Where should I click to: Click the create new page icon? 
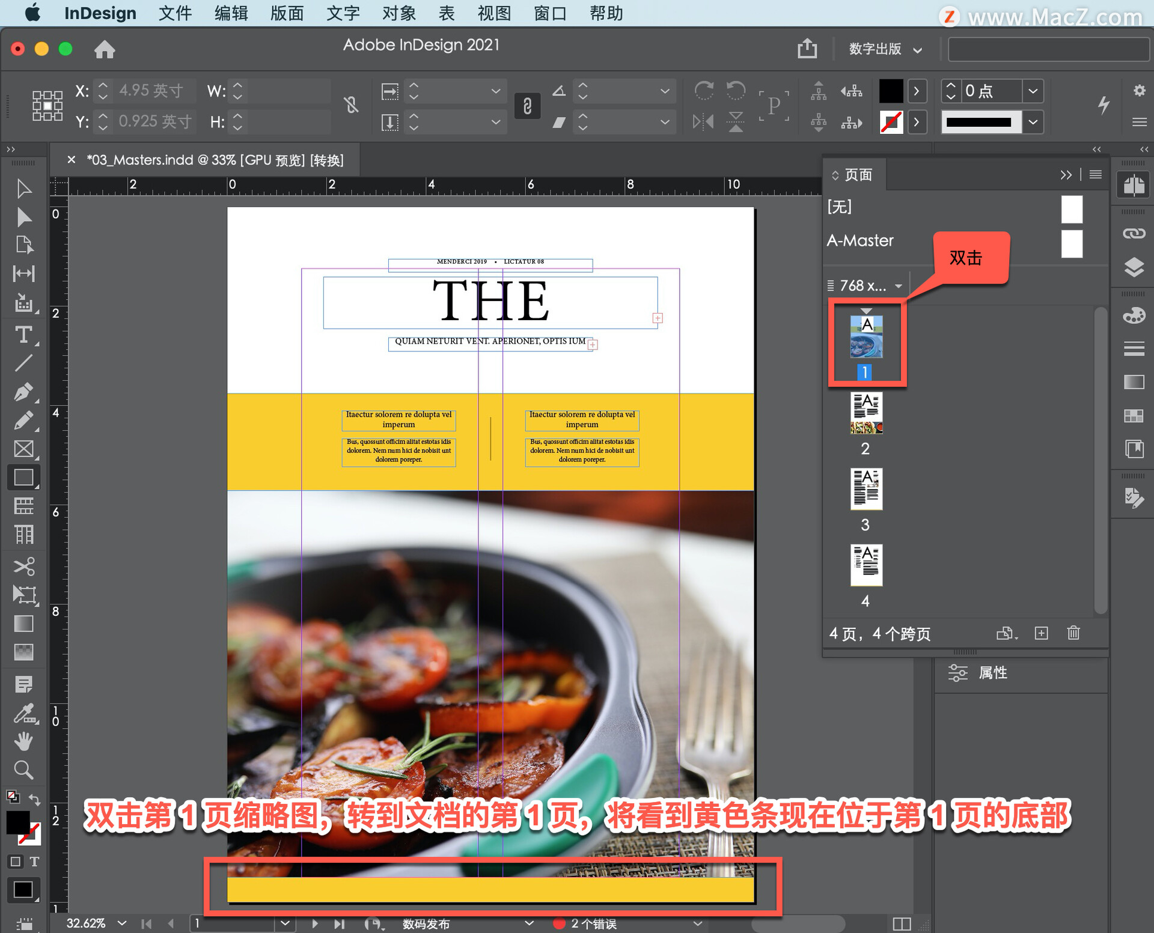coord(1042,633)
